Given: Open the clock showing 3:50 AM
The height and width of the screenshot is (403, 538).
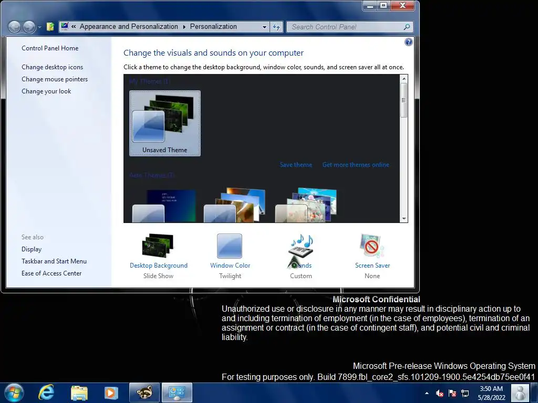Looking at the screenshot, I should pyautogui.click(x=491, y=393).
